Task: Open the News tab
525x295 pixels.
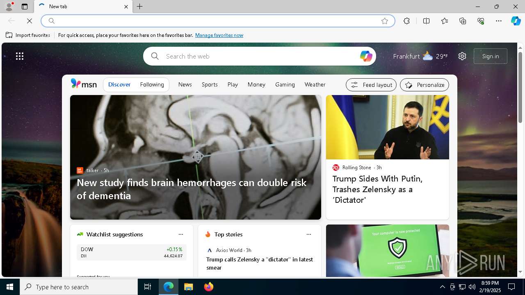Action: coord(185,84)
